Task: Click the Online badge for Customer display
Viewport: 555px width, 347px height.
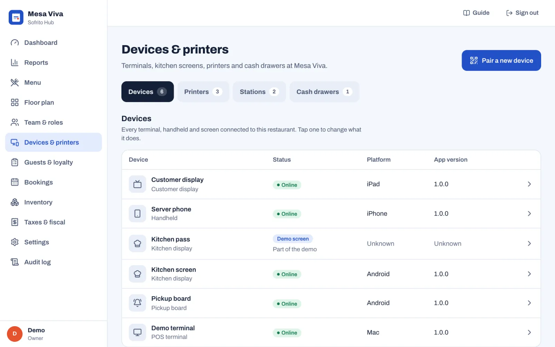Action: click(287, 185)
